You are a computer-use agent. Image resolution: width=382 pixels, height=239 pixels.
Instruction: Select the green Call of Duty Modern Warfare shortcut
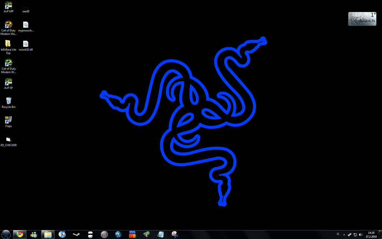tap(9, 66)
